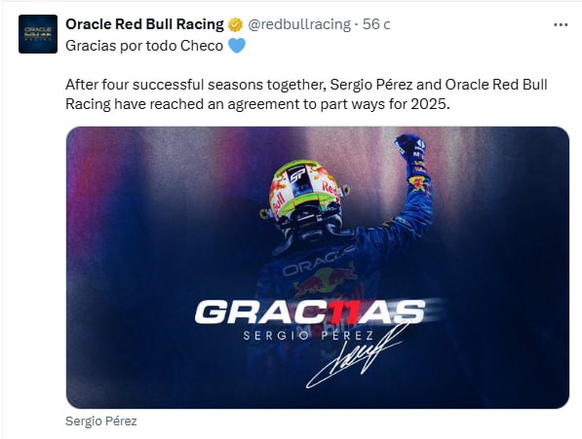This screenshot has width=582, height=439.
Task: Click the white signature on the image
Action: [x=357, y=355]
